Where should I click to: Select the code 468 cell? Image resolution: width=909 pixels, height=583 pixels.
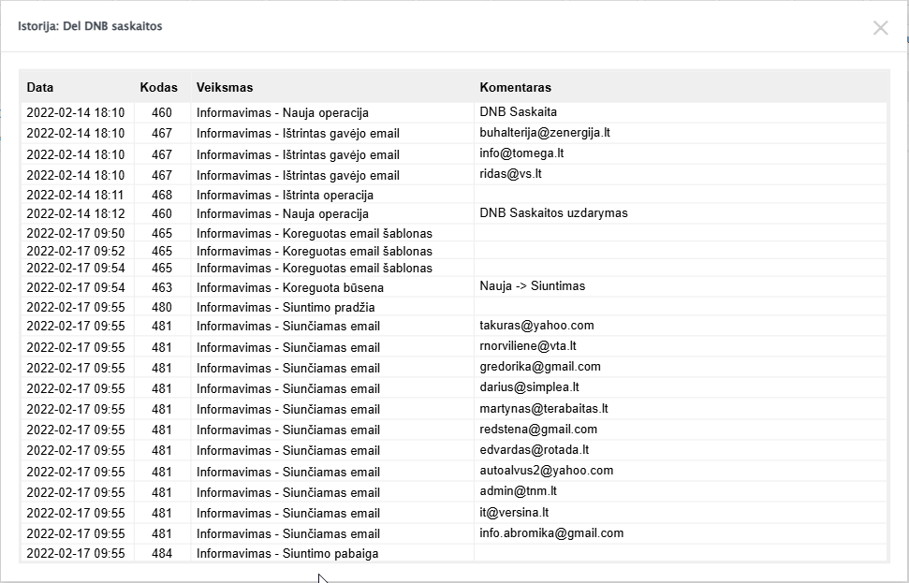[161, 196]
